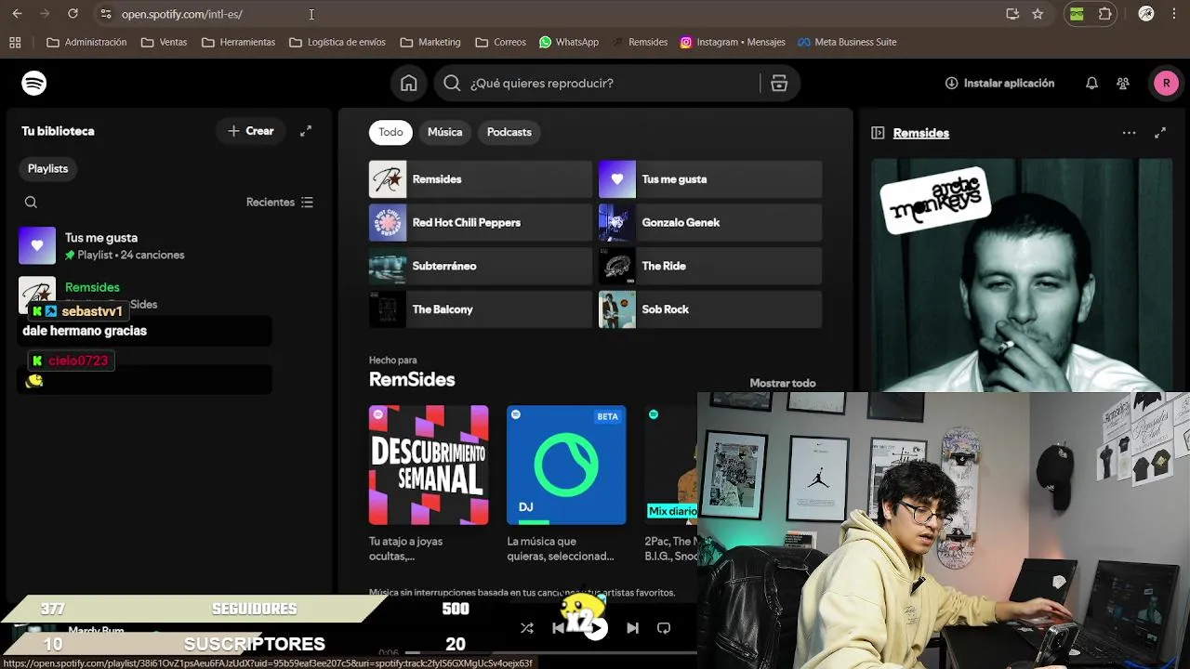Open The Balcony shortcut card
1190x669 pixels.
(x=480, y=309)
